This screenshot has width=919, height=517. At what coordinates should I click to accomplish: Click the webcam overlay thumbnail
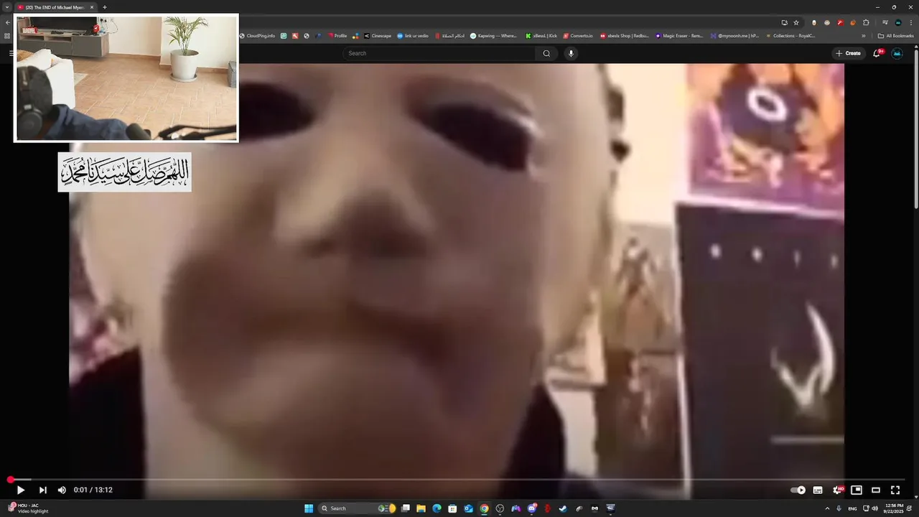point(126,78)
